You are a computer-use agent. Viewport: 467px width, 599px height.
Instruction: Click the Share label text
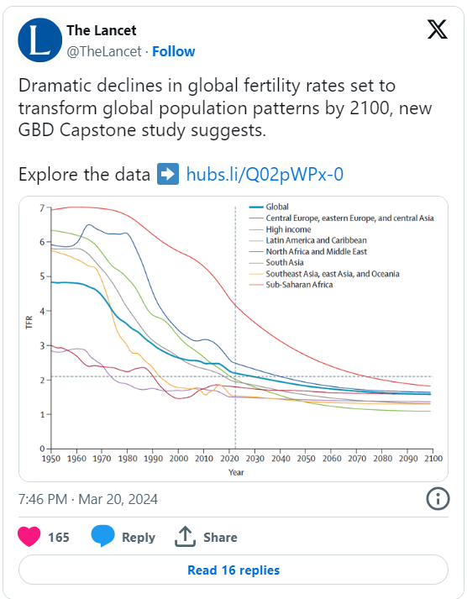[220, 537]
